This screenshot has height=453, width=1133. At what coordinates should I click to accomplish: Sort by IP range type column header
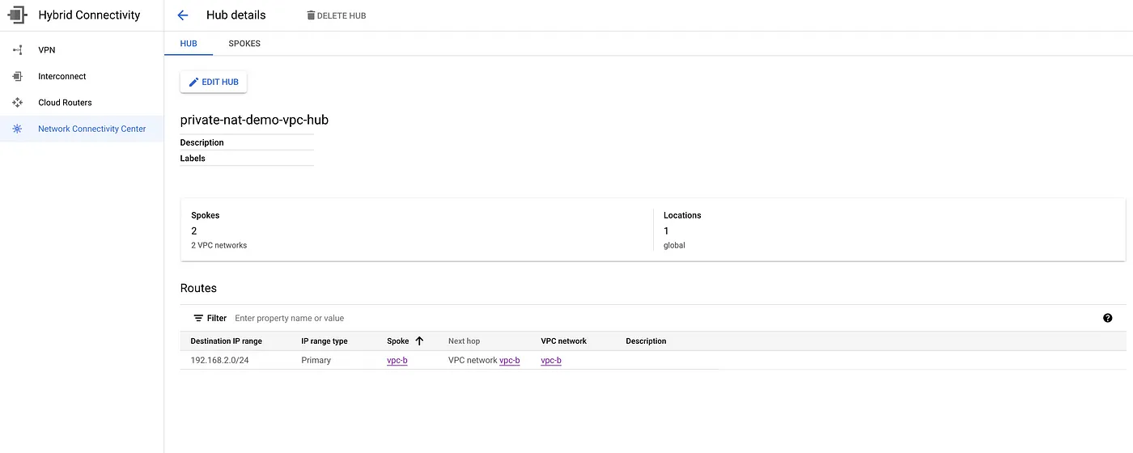point(324,341)
